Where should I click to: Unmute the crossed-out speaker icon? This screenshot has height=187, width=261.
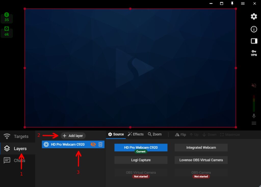(254, 85)
